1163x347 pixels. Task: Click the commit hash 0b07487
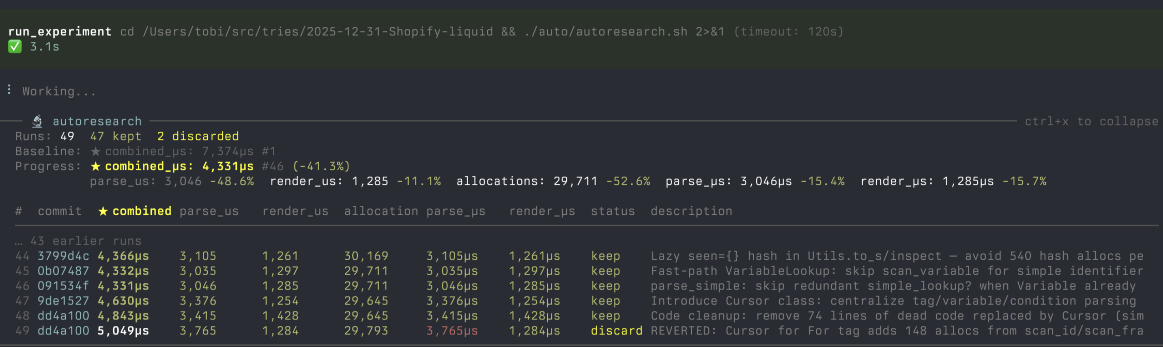point(63,271)
